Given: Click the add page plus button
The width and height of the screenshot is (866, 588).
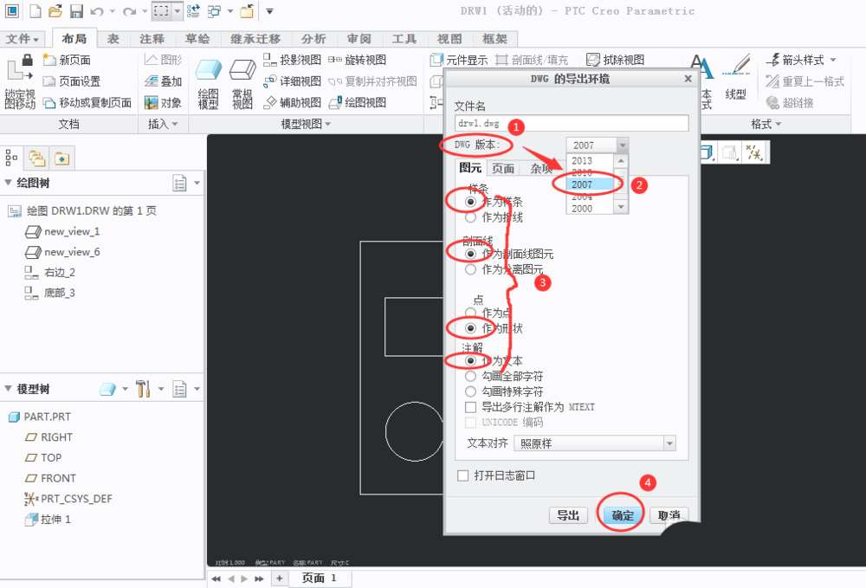Looking at the screenshot, I should pos(280,578).
